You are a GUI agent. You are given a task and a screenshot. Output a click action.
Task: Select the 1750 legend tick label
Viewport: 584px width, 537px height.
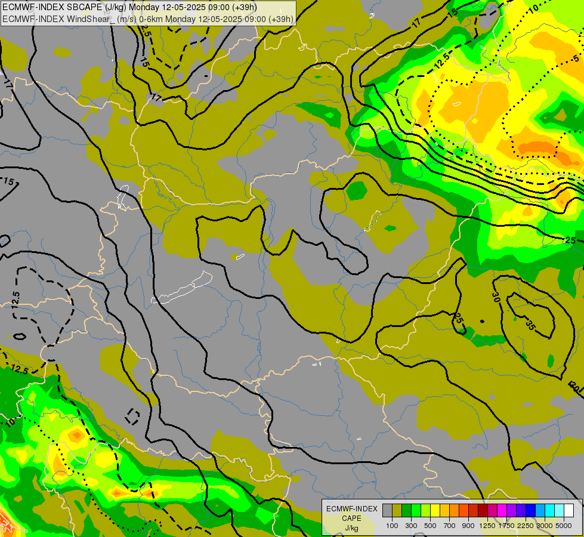point(506,526)
